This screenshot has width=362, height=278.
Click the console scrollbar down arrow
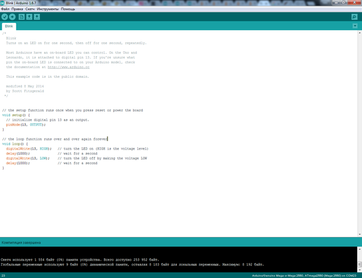pyautogui.click(x=360, y=270)
